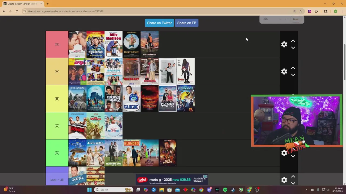Click the browser back arrow
This screenshot has width=346, height=194.
click(x=4, y=11)
